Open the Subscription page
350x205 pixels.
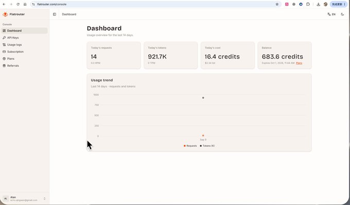coord(24,52)
